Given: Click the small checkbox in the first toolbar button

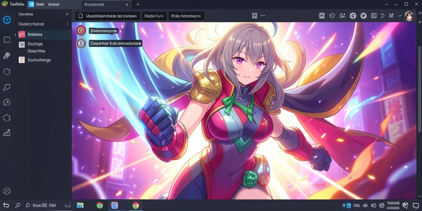Looking at the screenshot, I should pyautogui.click(x=80, y=16).
